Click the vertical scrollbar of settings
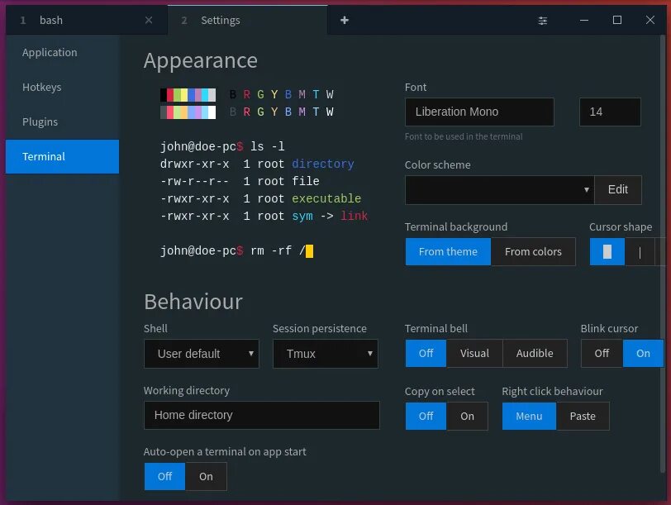The height and width of the screenshot is (505, 671). pos(663,253)
